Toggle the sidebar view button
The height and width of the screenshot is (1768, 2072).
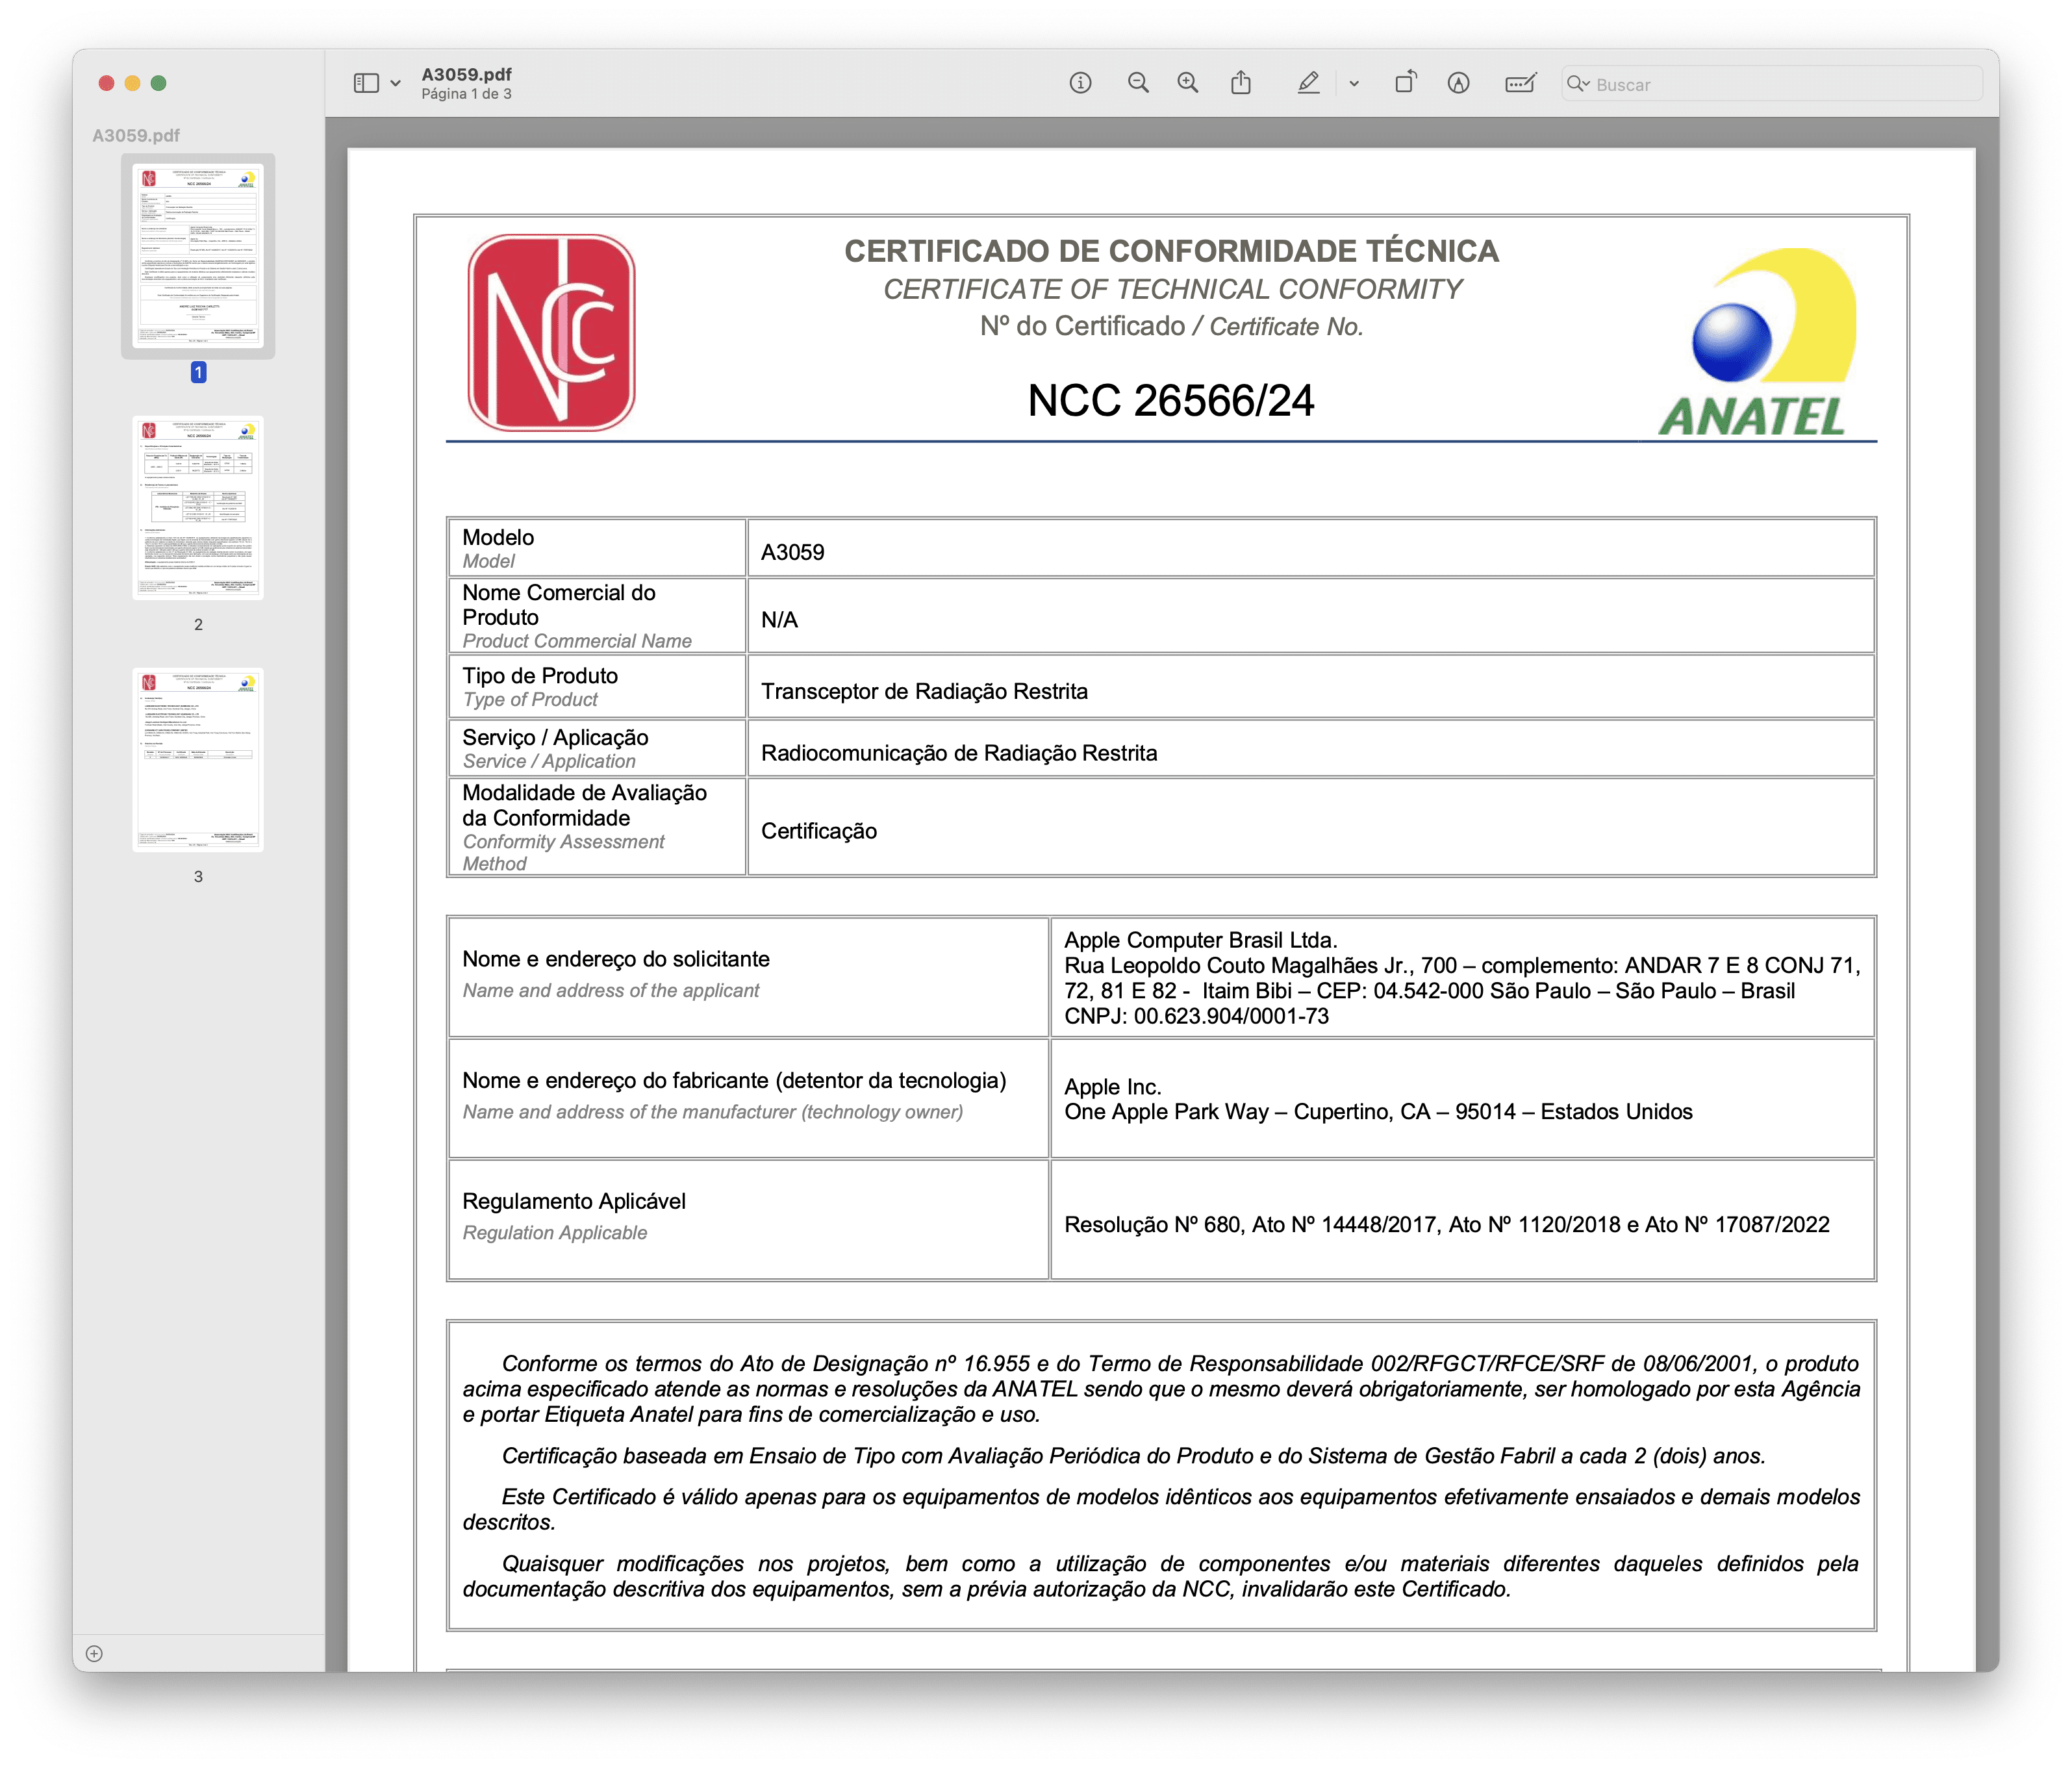point(366,83)
